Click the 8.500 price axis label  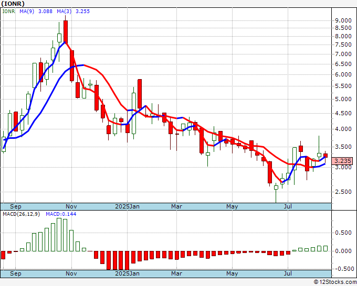point(343,28)
